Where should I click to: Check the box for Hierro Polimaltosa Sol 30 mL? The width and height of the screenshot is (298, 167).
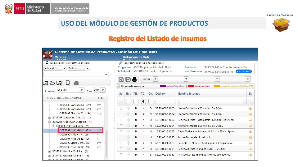coord(121,126)
